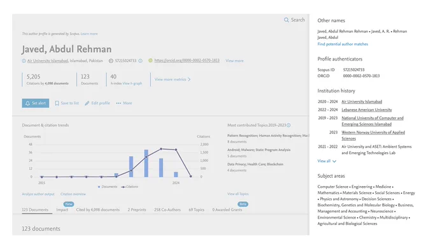The image size is (433, 244).
Task: Select the 123 Documents tab
Action: (35, 210)
